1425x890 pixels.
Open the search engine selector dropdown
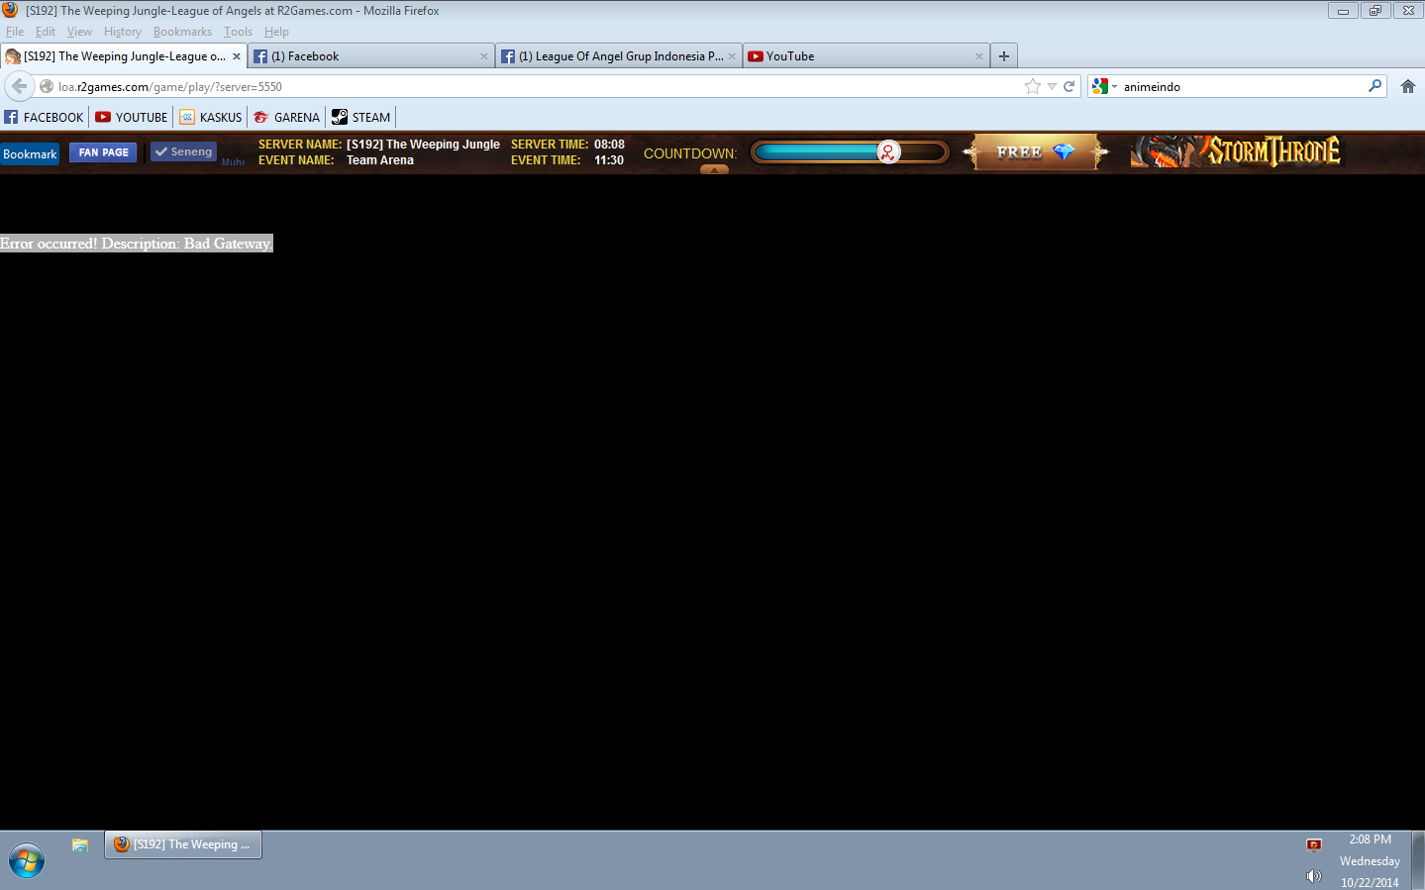coord(1104,86)
